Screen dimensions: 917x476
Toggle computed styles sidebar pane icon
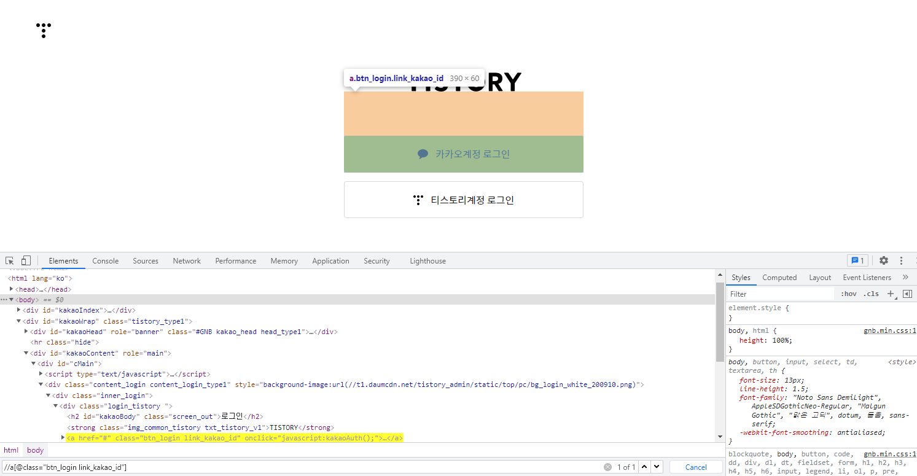(907, 294)
